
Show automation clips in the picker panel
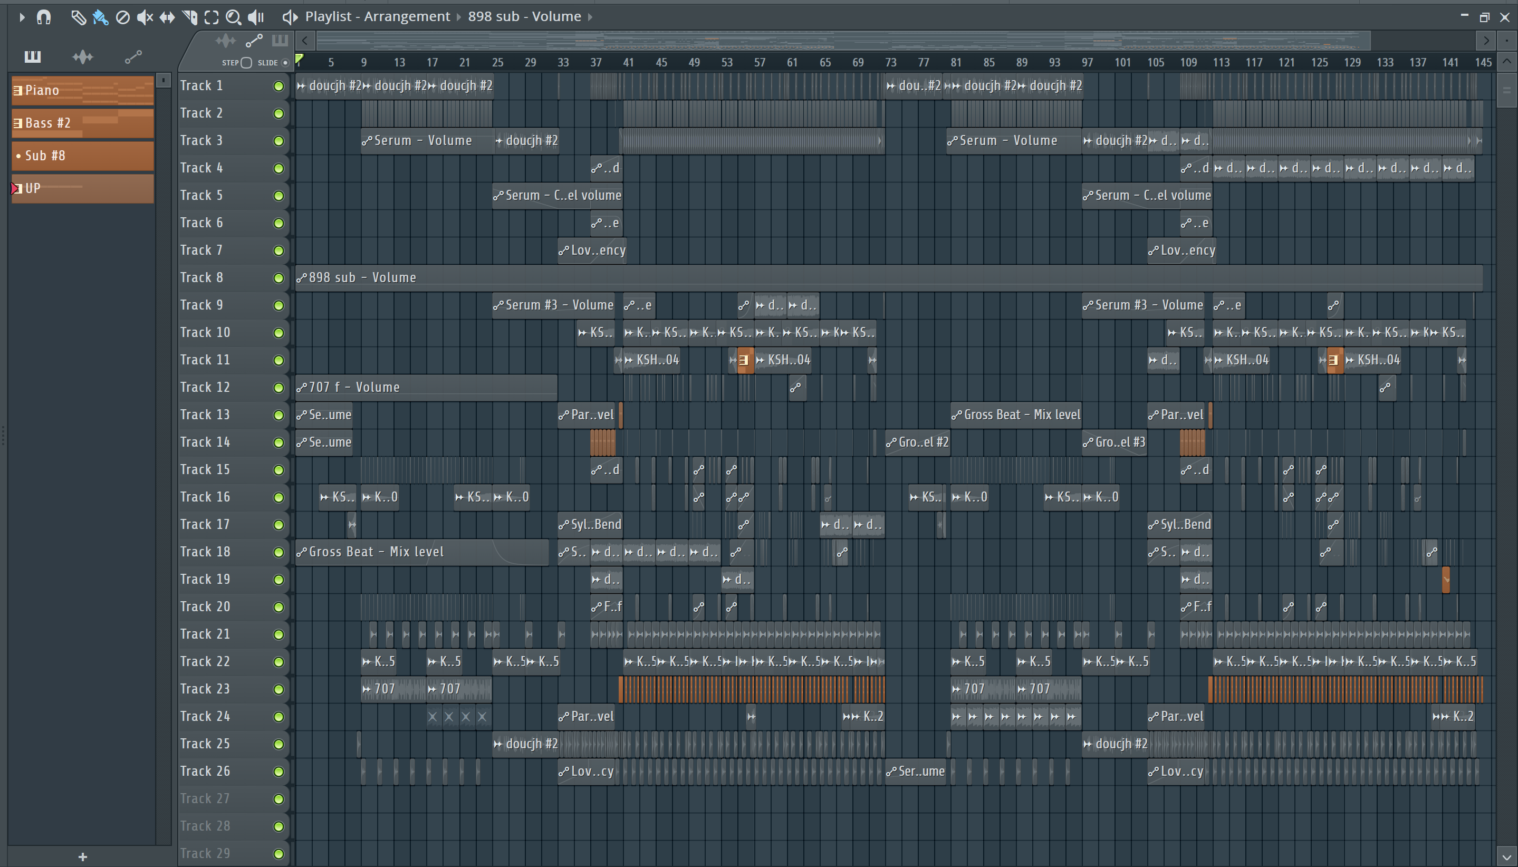click(133, 56)
